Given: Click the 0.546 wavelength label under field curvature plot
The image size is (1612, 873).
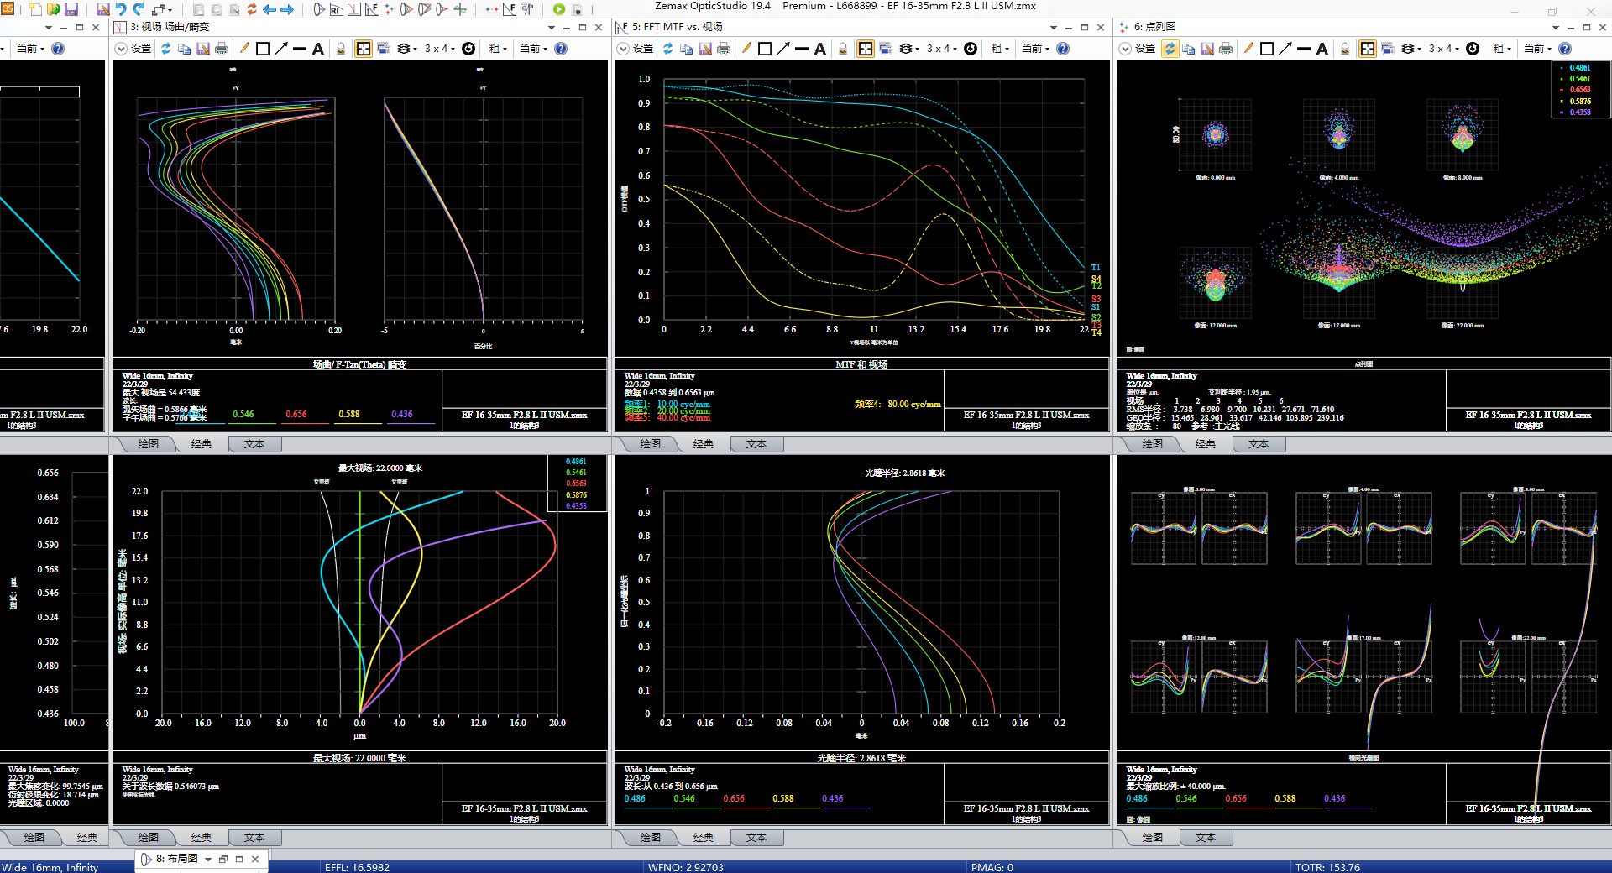Looking at the screenshot, I should (x=243, y=414).
